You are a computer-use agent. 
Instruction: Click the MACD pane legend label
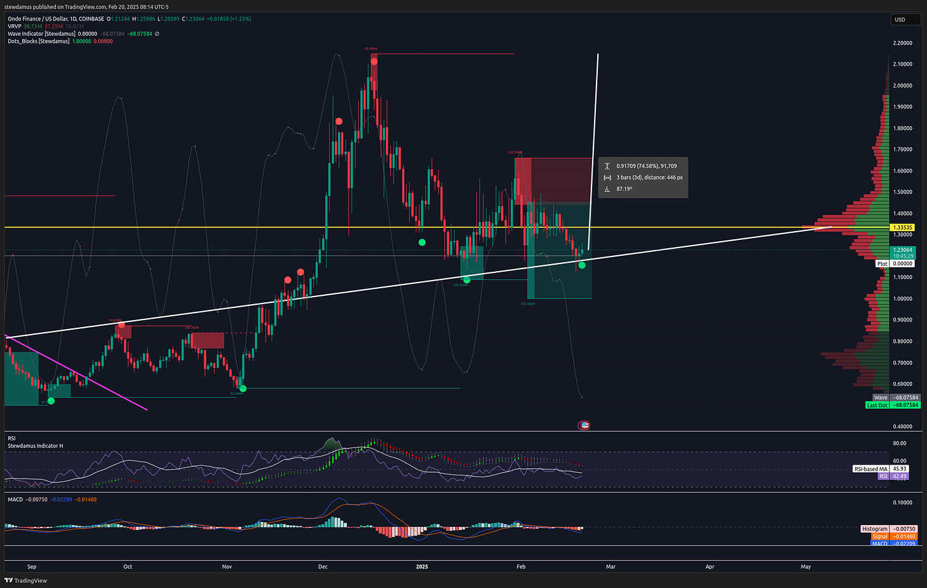click(15, 500)
